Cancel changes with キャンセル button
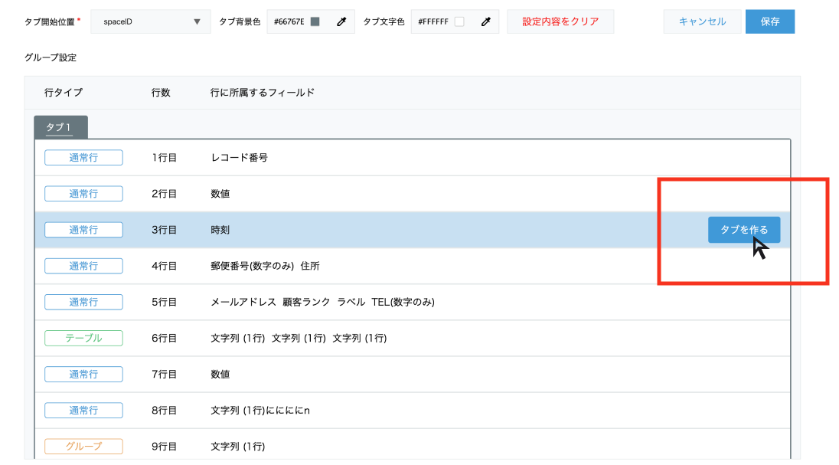Screen dimensions: 839x465 point(701,21)
